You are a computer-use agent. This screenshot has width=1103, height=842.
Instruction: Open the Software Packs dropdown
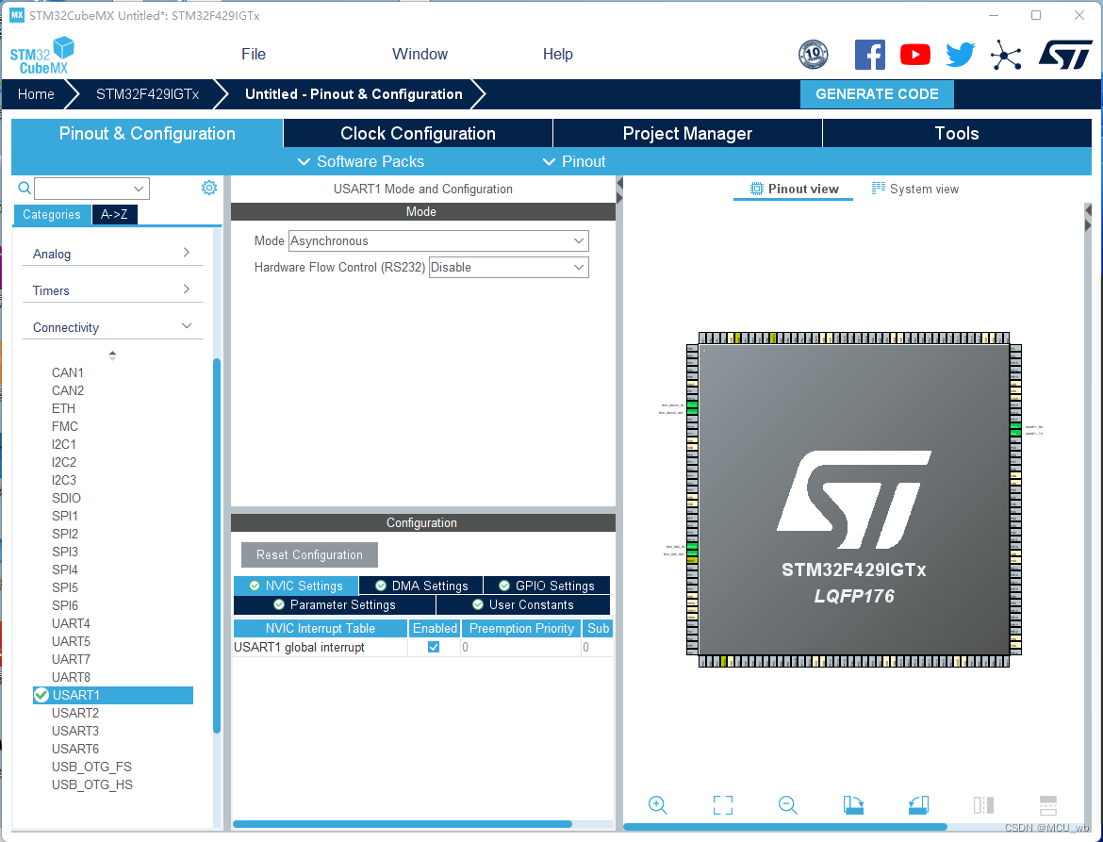tap(361, 162)
